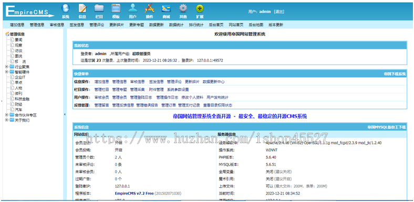Open the 科技金融 category in the tree
The width and height of the screenshot is (414, 202).
pos(22,99)
